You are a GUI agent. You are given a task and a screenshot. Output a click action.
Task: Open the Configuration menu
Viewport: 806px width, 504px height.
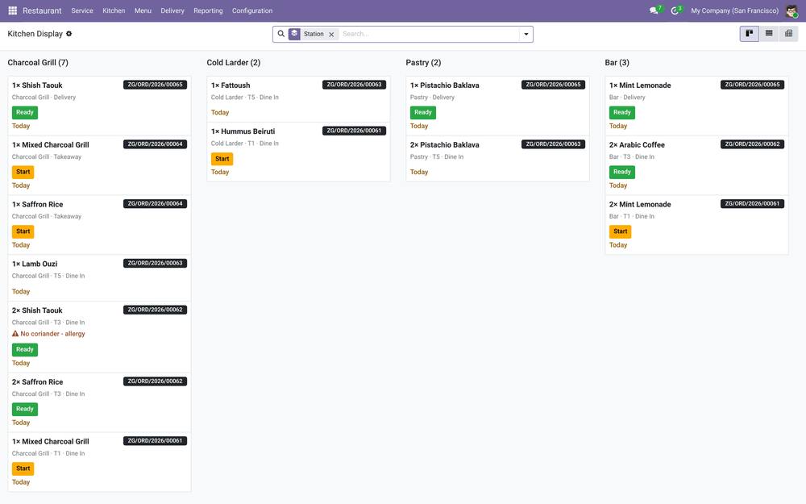[252, 10]
